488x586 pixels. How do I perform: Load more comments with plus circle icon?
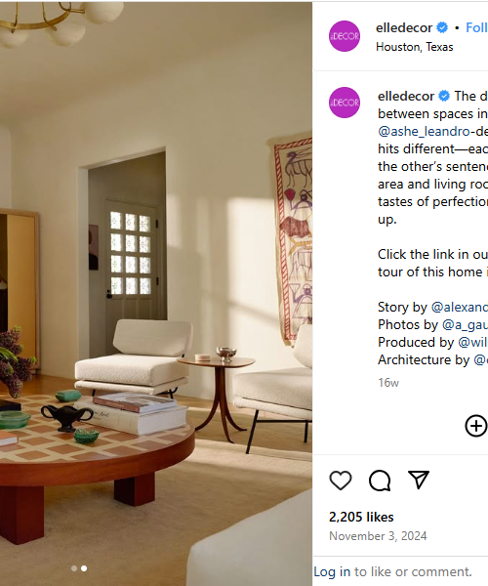[476, 426]
